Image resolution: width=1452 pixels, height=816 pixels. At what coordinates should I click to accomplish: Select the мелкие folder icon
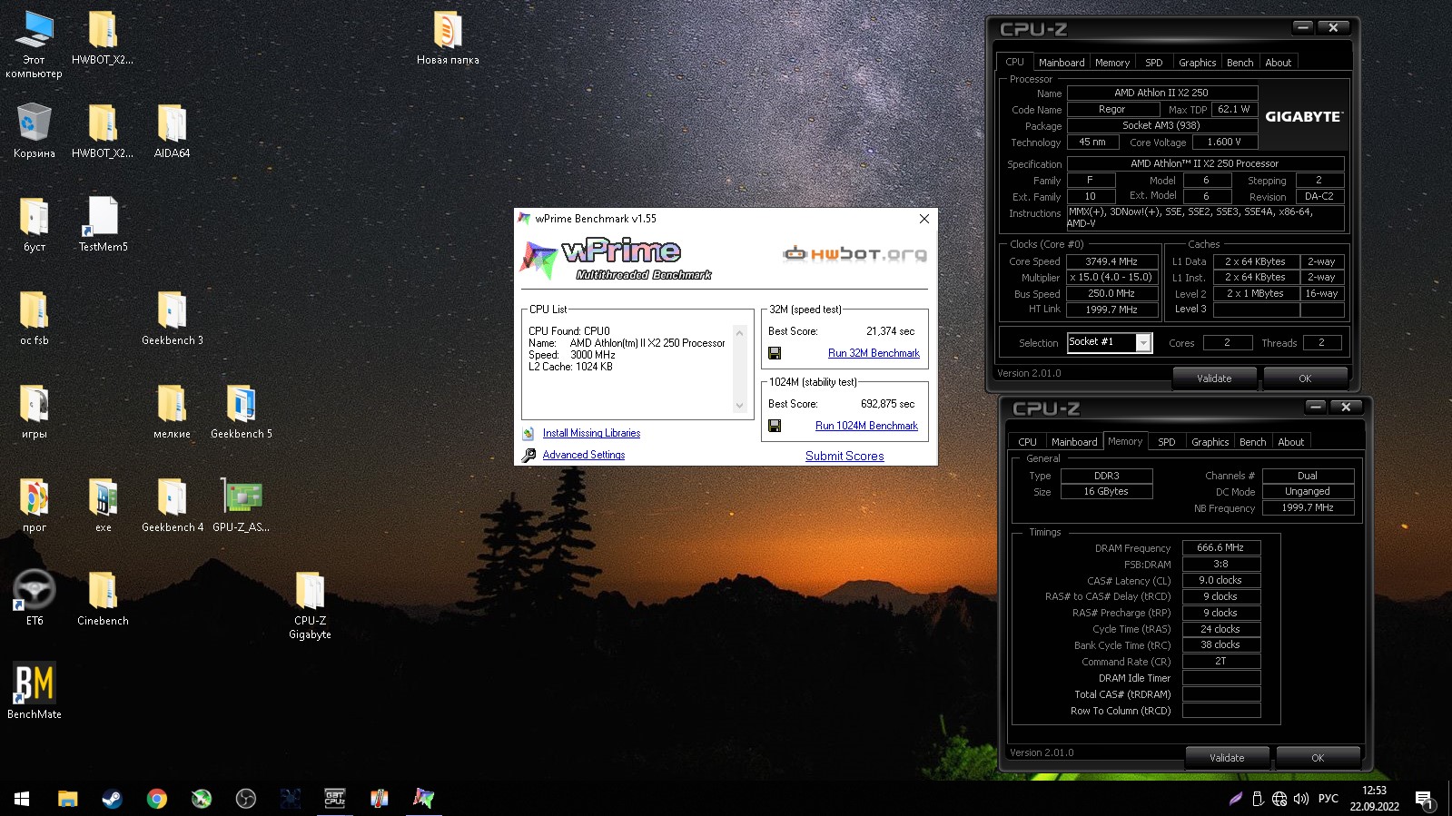pyautogui.click(x=172, y=412)
